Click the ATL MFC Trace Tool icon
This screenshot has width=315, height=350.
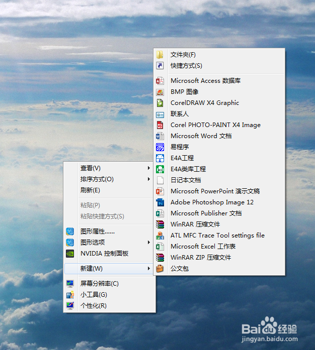[x=160, y=236]
